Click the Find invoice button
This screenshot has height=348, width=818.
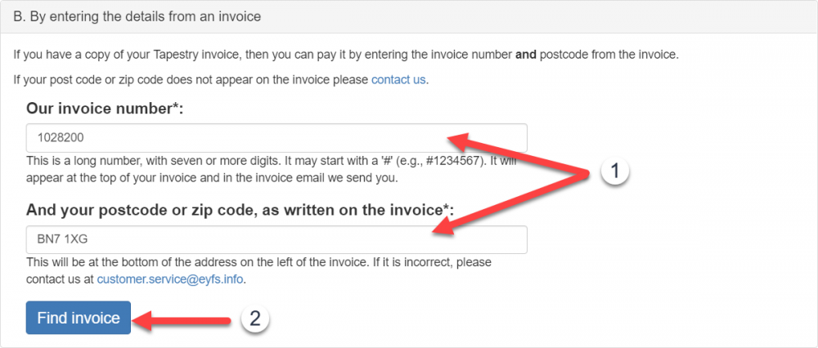[x=79, y=318]
